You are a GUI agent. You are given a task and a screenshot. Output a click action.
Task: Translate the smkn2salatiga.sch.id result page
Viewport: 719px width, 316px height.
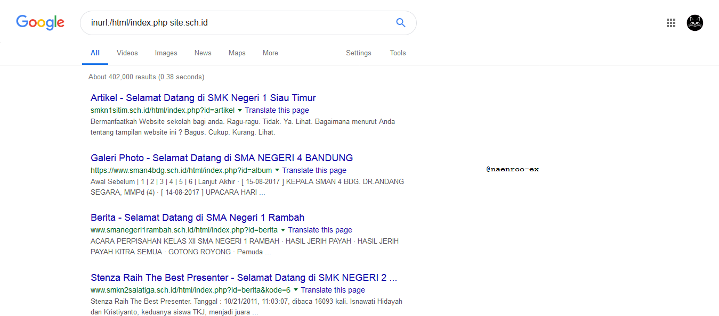333,290
